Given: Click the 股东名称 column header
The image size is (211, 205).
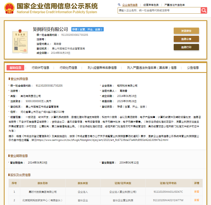Looking at the screenshot, I should point(43,183).
